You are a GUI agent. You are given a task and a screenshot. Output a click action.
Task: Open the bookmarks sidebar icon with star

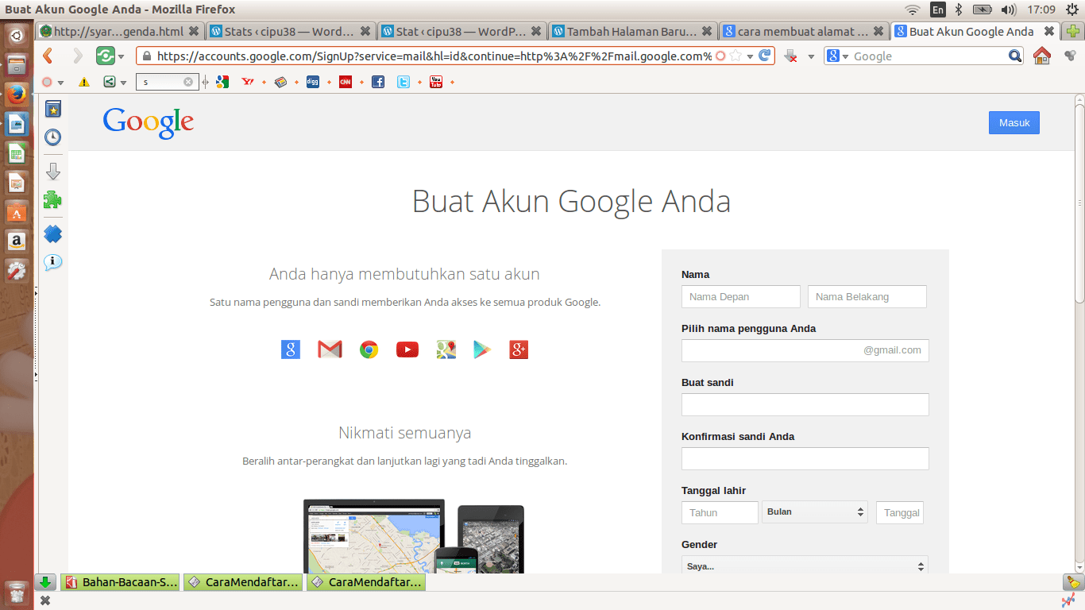(x=53, y=110)
